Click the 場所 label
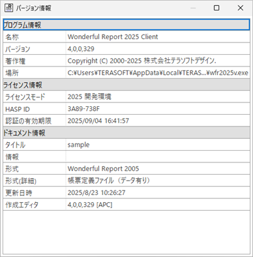This screenshot has height=257, width=253. (x=12, y=73)
